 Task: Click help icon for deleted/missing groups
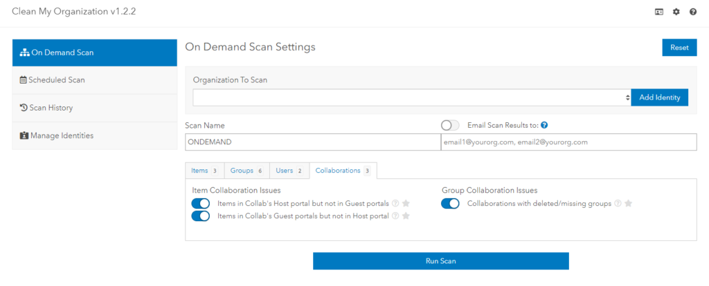click(618, 204)
